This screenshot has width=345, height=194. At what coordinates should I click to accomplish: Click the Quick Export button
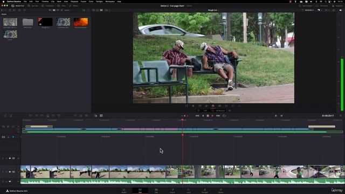tap(306, 6)
